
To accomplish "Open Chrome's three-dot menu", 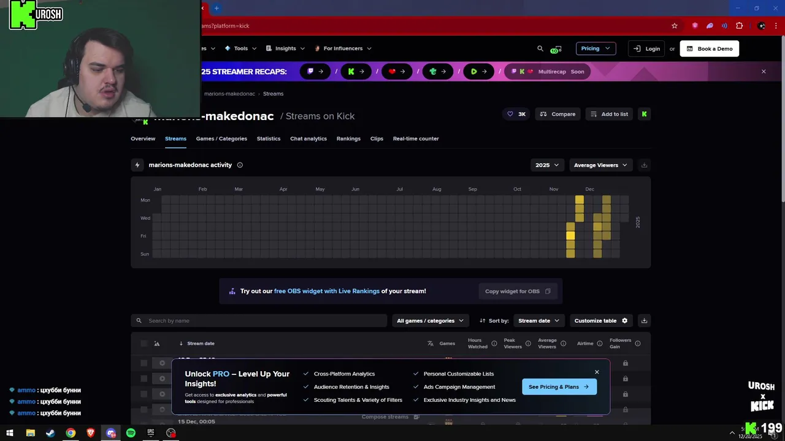I will coord(777,26).
